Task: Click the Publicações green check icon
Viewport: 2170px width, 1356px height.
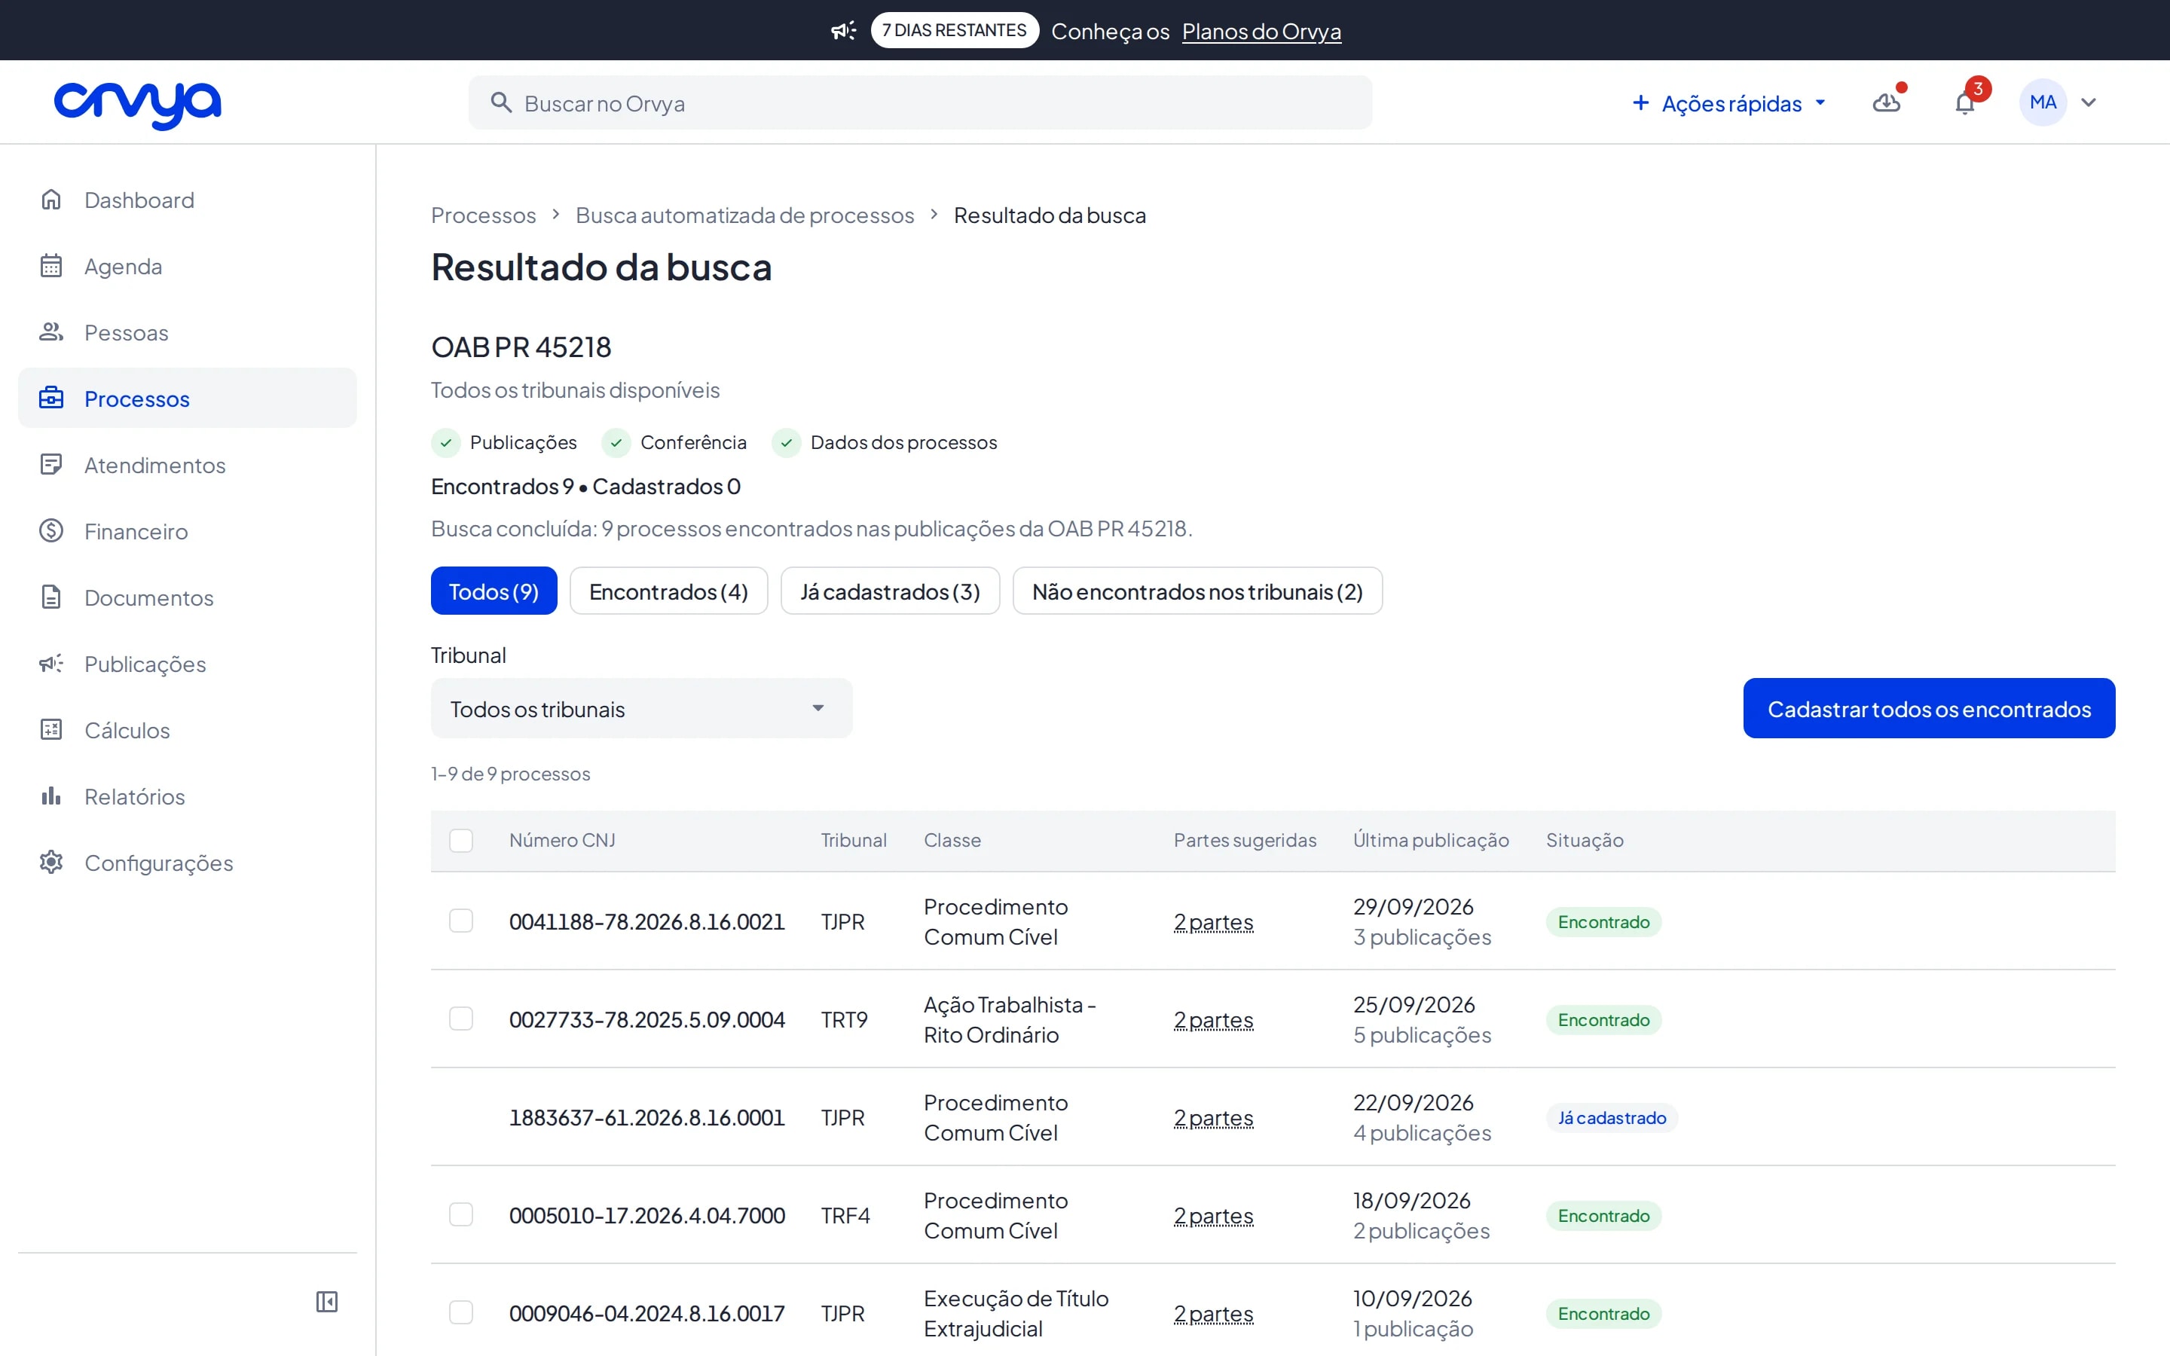Action: point(445,442)
